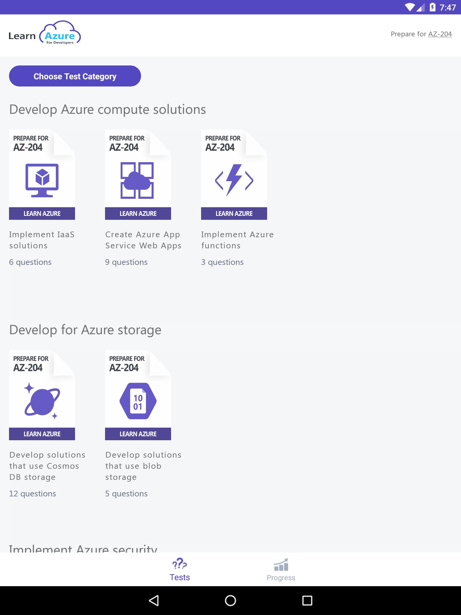Tap the 5 questions label
Image resolution: width=461 pixels, height=615 pixels.
pyautogui.click(x=126, y=494)
